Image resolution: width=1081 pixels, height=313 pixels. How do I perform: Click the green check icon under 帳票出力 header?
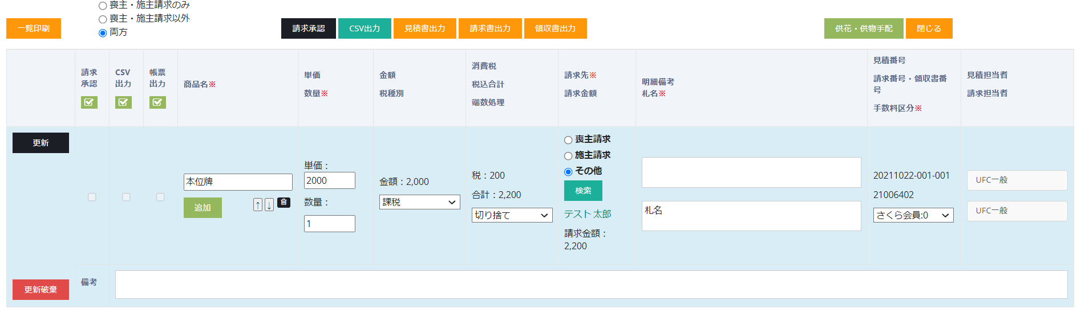(157, 102)
